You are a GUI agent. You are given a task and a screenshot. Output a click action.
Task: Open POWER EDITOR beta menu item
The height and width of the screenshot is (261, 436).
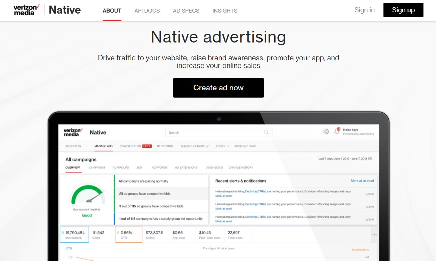point(136,146)
